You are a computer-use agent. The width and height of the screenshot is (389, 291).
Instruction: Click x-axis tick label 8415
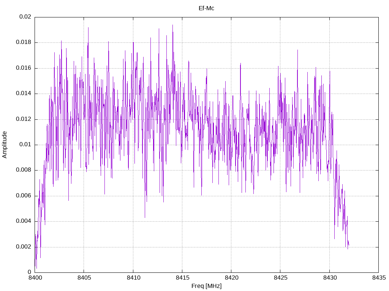tap(182, 278)
